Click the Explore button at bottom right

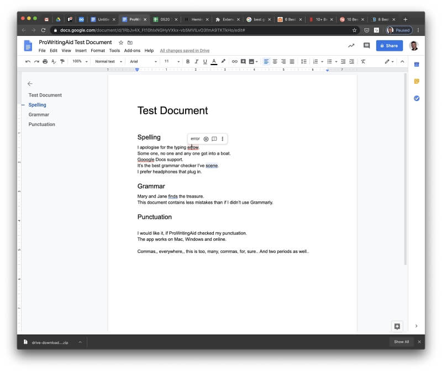coord(397,326)
